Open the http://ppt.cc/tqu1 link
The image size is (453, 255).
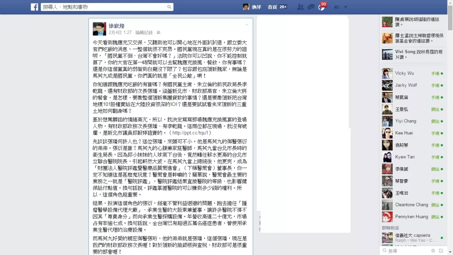tap(190, 133)
